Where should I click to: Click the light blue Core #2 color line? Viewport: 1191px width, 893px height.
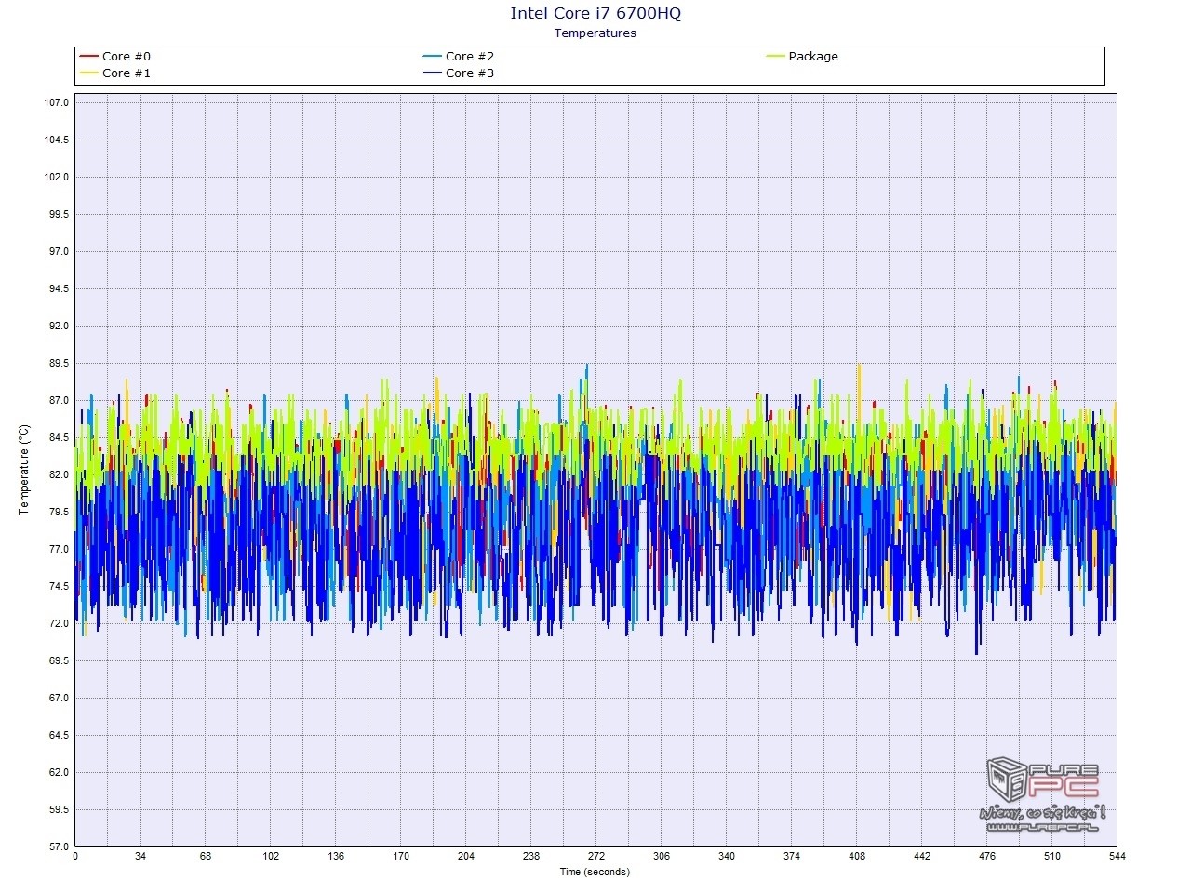click(x=433, y=57)
